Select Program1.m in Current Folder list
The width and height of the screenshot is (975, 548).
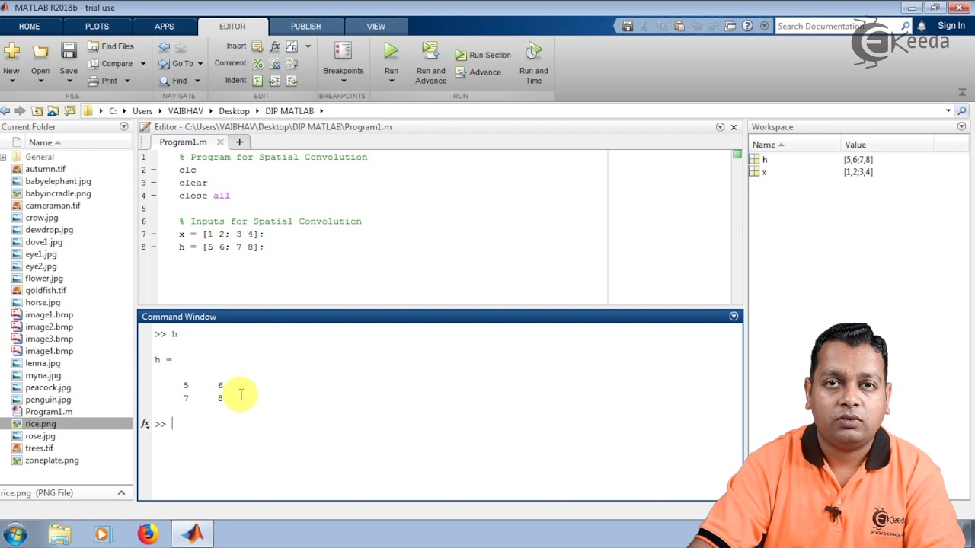tap(49, 412)
